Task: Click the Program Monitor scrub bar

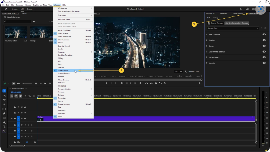Action: point(148,80)
